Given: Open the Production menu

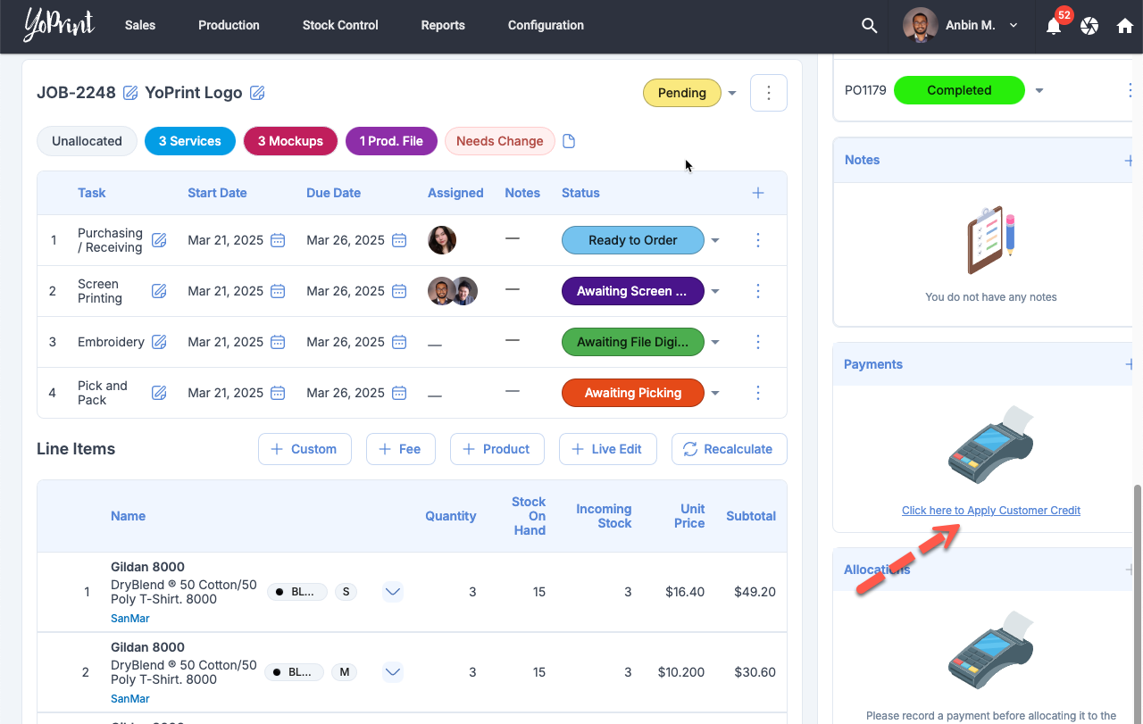Looking at the screenshot, I should pos(229,25).
